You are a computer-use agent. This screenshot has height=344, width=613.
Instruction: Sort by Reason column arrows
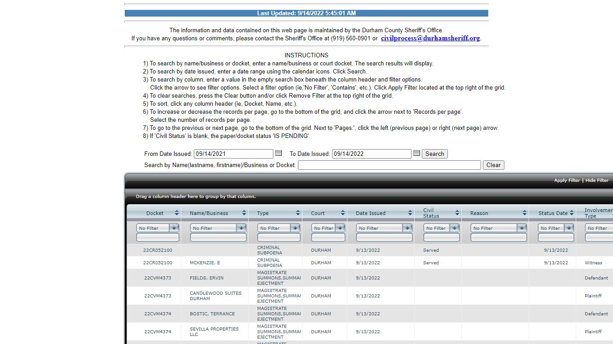[x=525, y=213]
